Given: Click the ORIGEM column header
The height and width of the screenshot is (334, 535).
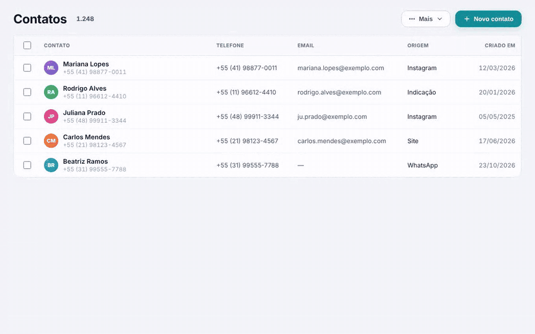Looking at the screenshot, I should point(418,46).
